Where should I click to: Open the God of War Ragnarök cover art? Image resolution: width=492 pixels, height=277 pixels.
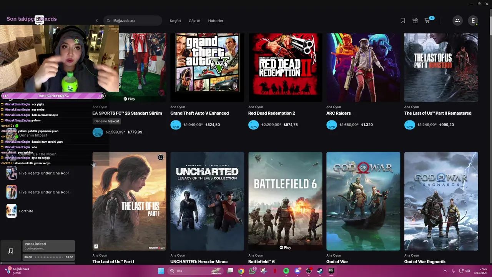click(x=441, y=201)
